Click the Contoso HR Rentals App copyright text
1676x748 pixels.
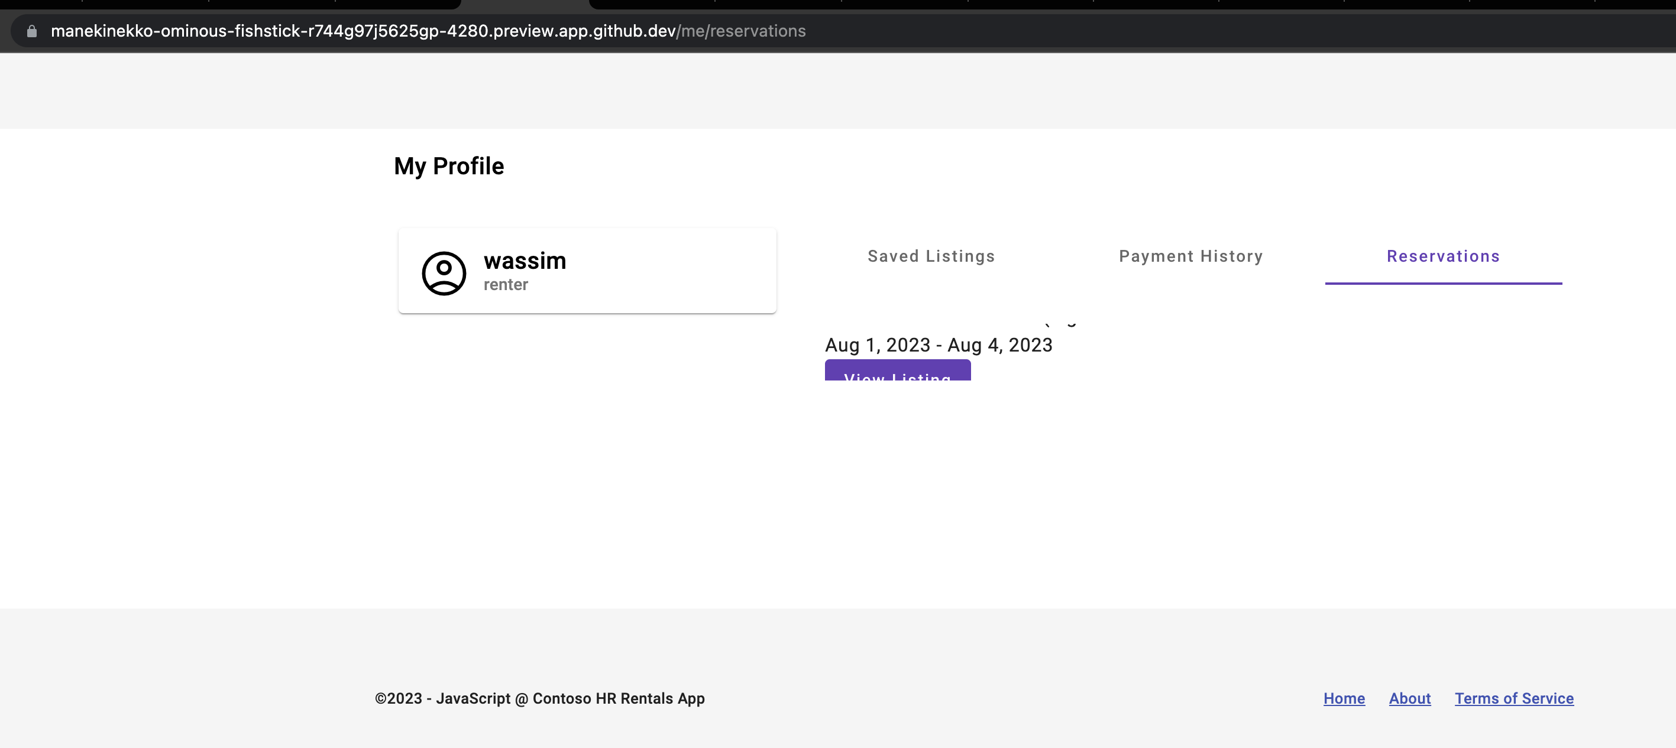(x=539, y=698)
